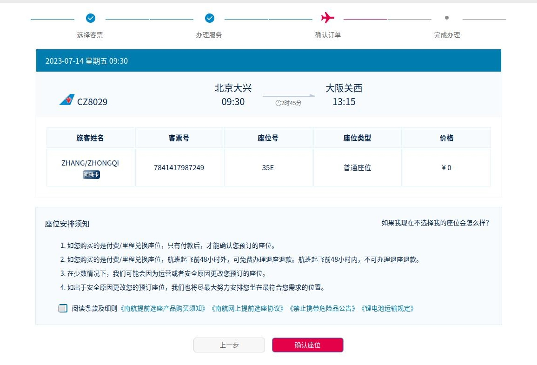Open 《禁止携带危险品公告》 link
The image size is (537, 365).
(x=323, y=308)
